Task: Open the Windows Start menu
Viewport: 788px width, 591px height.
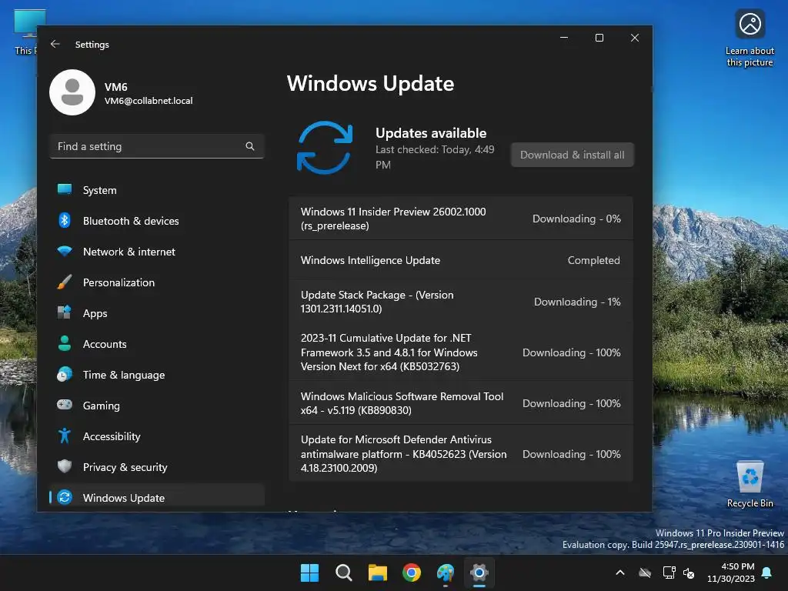Action: [309, 573]
